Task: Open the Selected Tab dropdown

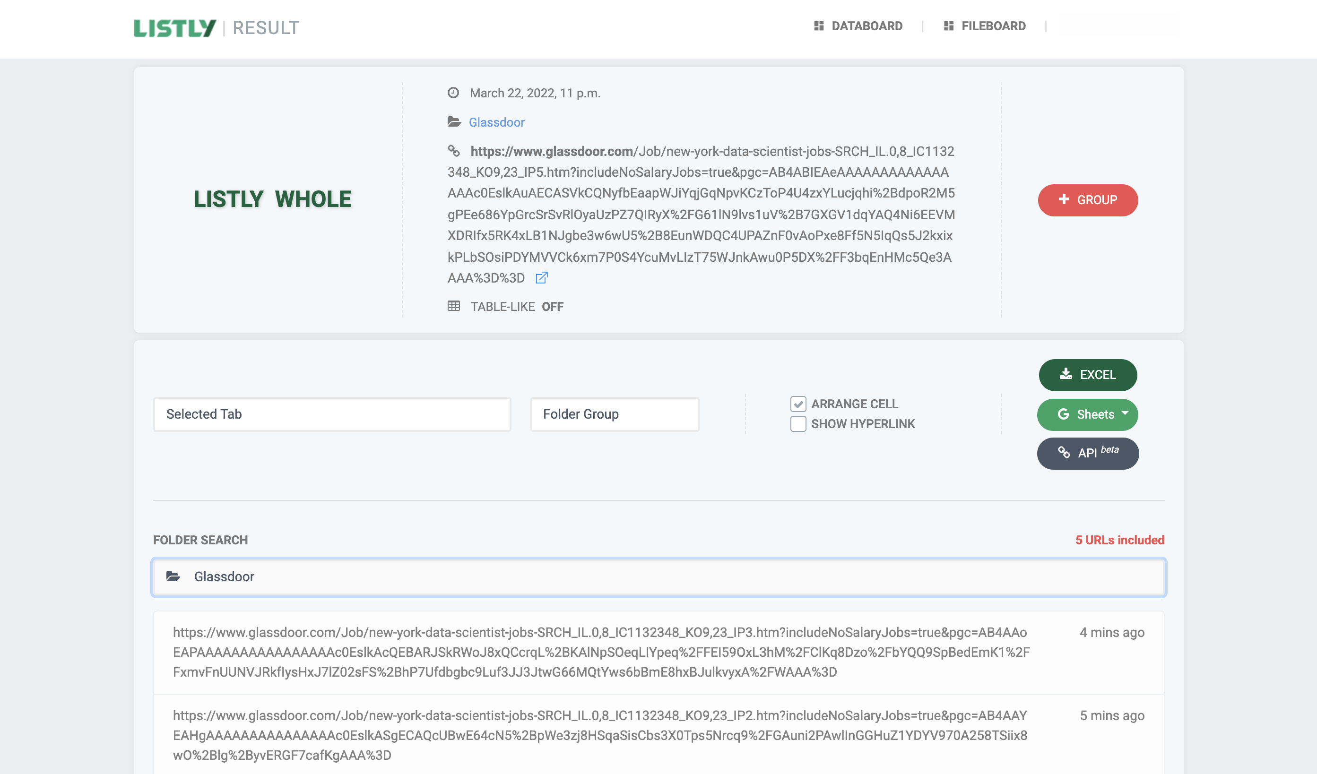Action: (x=332, y=414)
